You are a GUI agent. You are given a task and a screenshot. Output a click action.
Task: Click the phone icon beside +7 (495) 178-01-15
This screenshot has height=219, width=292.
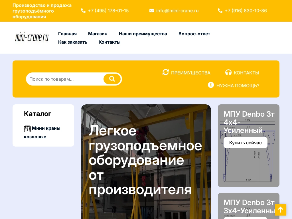(x=83, y=11)
